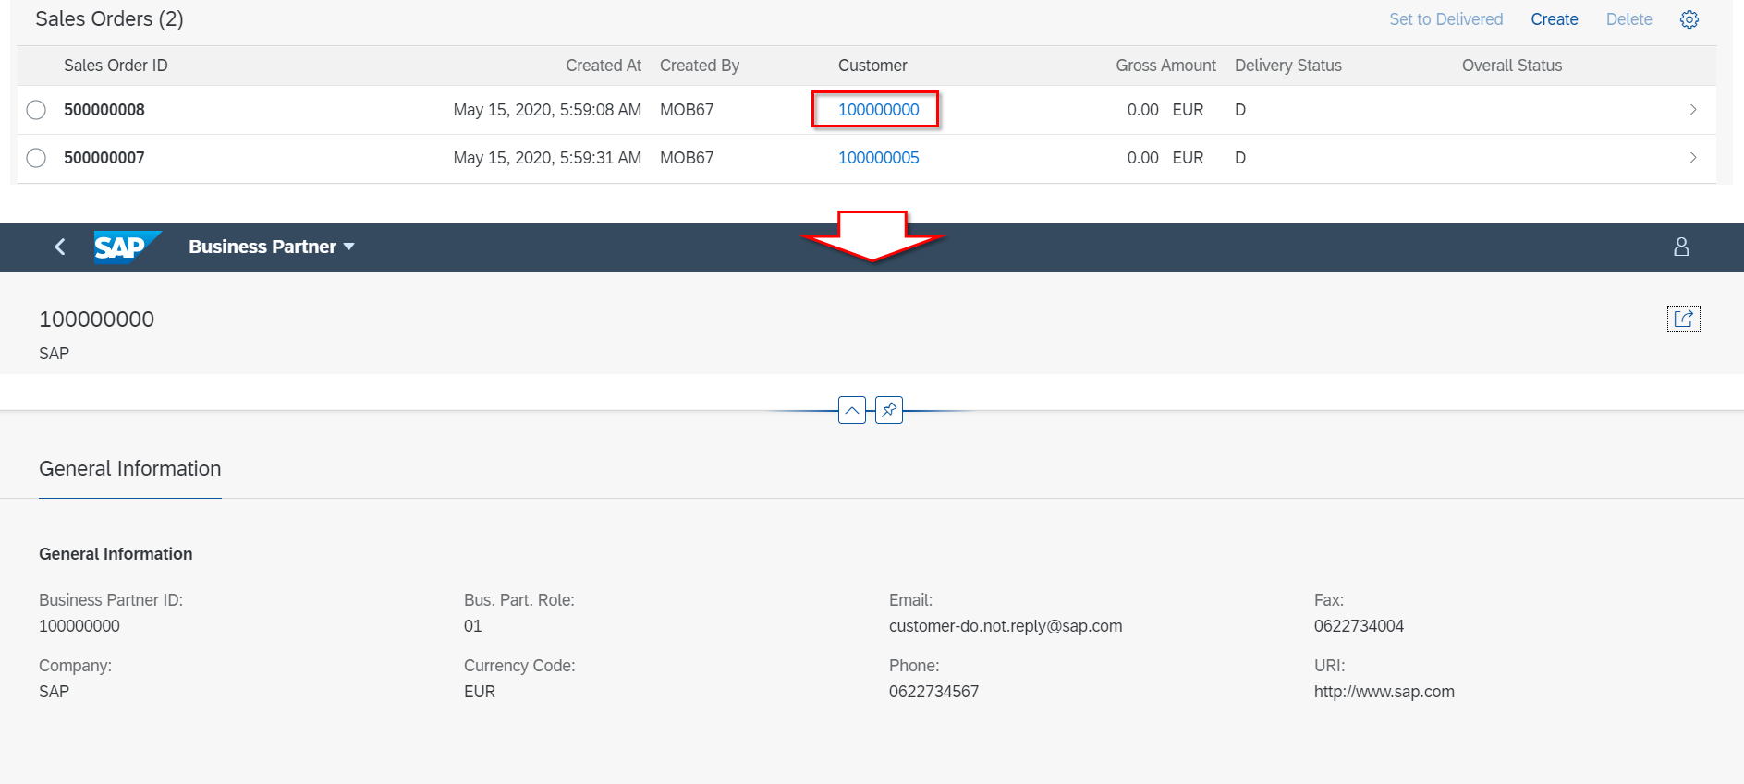Screen dimensions: 1744x784
Task: Click the Gross Amount column header
Action: (x=1165, y=66)
